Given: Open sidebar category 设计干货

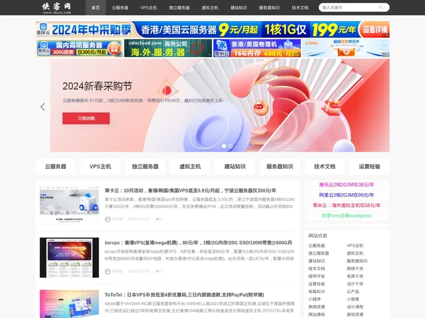Looking at the screenshot, I should tap(355, 284).
